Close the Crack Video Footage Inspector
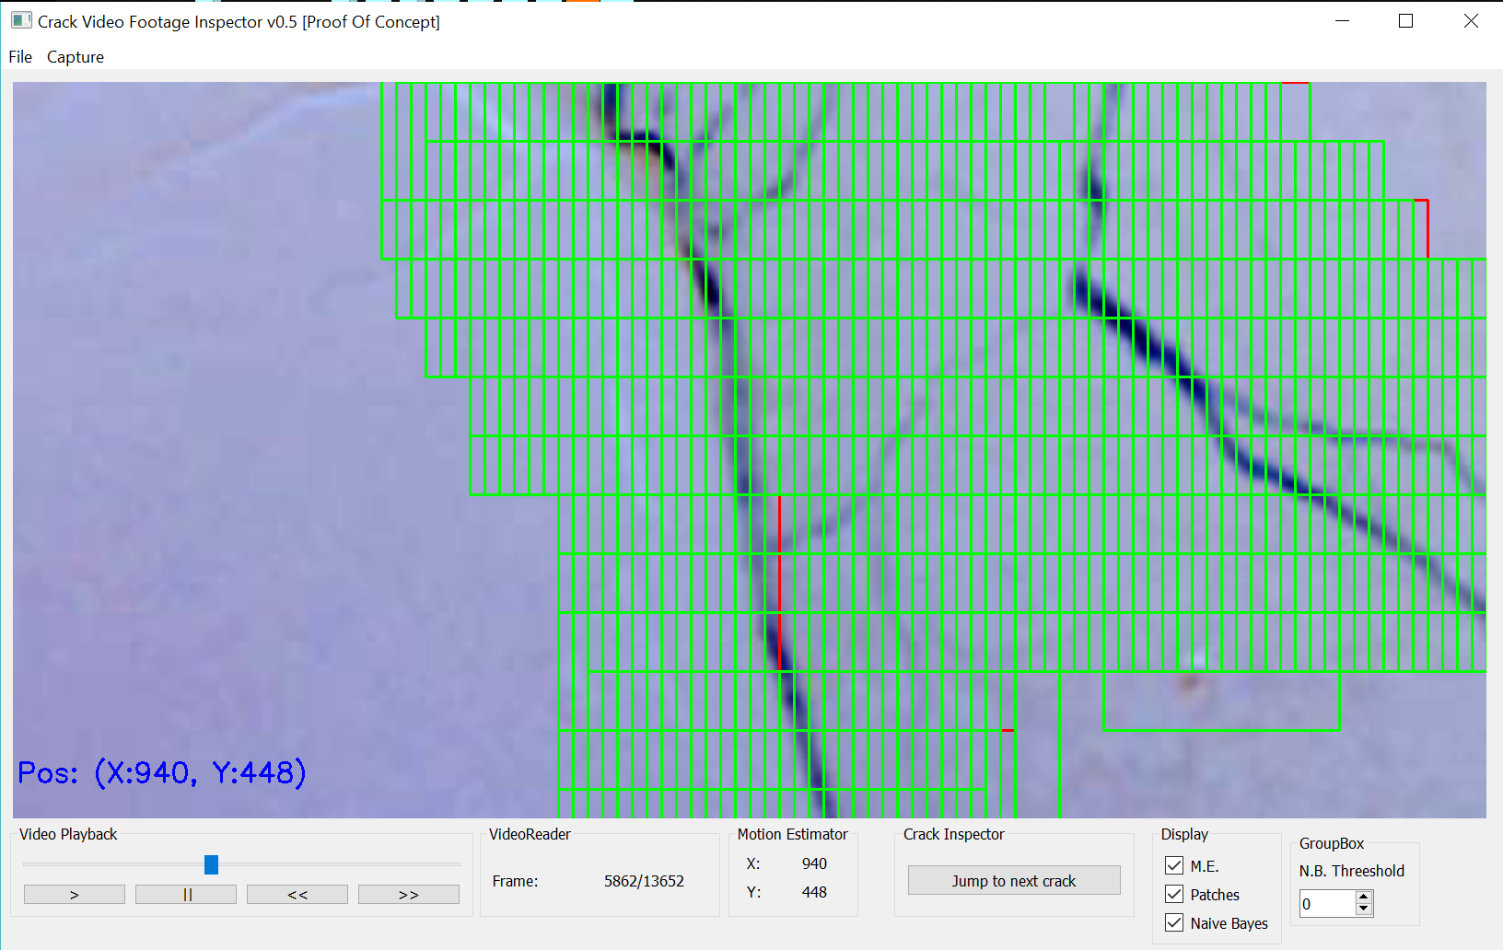 1471,20
